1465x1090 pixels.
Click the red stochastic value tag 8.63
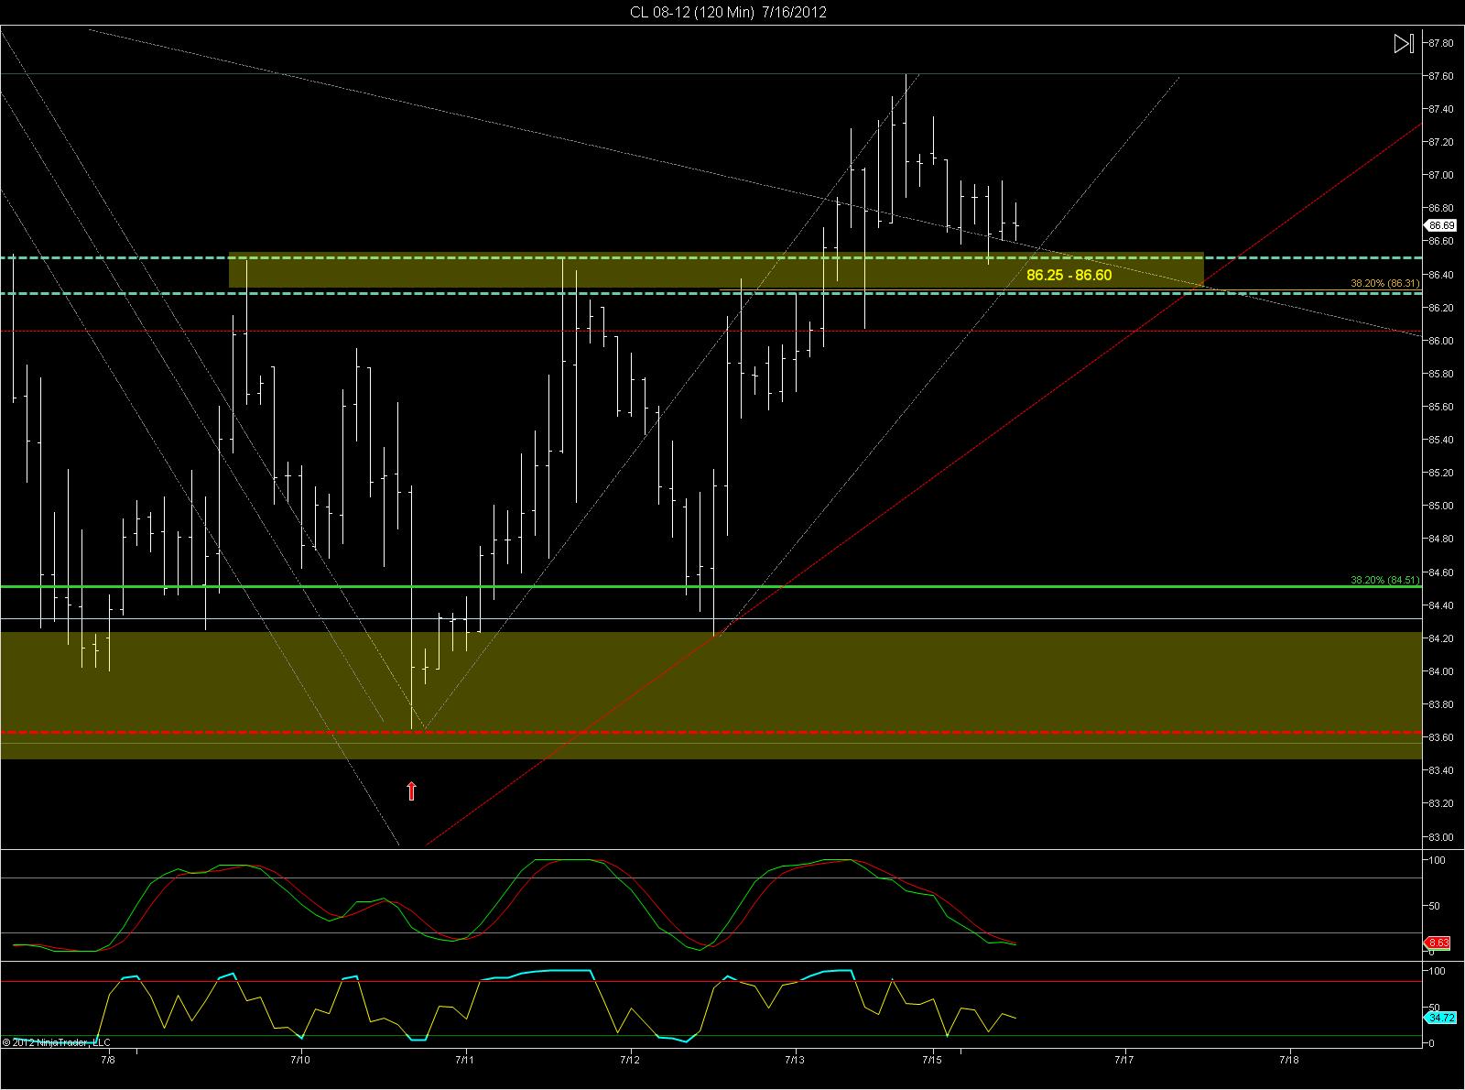pos(1439,942)
